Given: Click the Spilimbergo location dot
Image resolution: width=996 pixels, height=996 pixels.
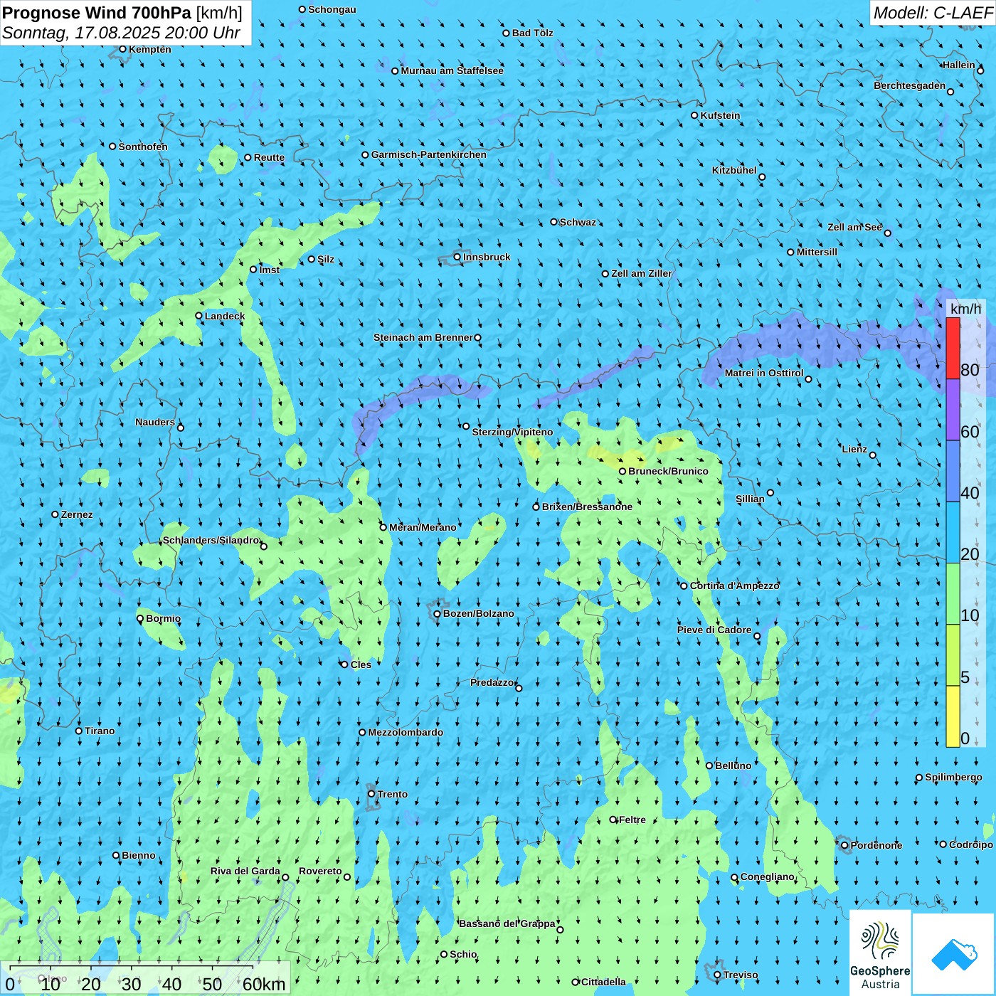Looking at the screenshot, I should [x=919, y=778].
